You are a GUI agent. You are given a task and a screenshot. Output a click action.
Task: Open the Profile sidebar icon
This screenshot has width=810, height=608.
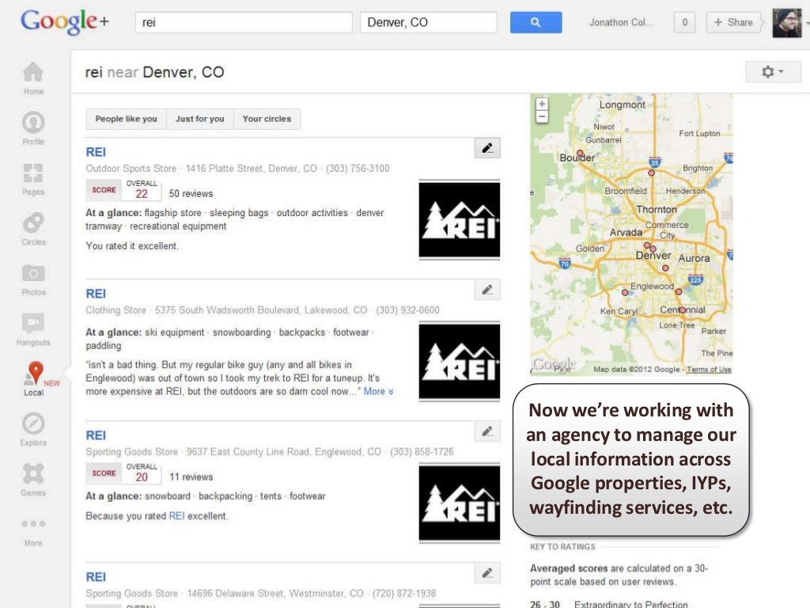(33, 123)
